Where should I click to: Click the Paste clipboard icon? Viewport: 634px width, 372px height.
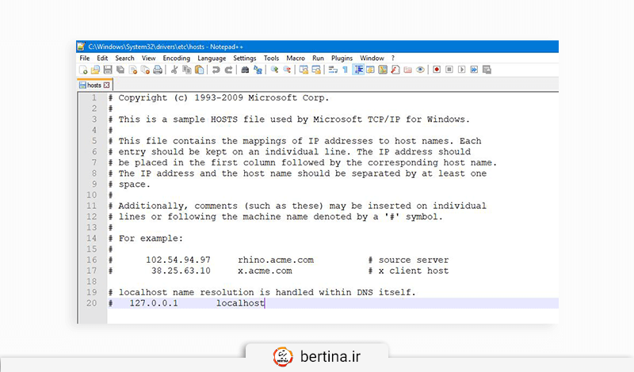[x=200, y=70]
